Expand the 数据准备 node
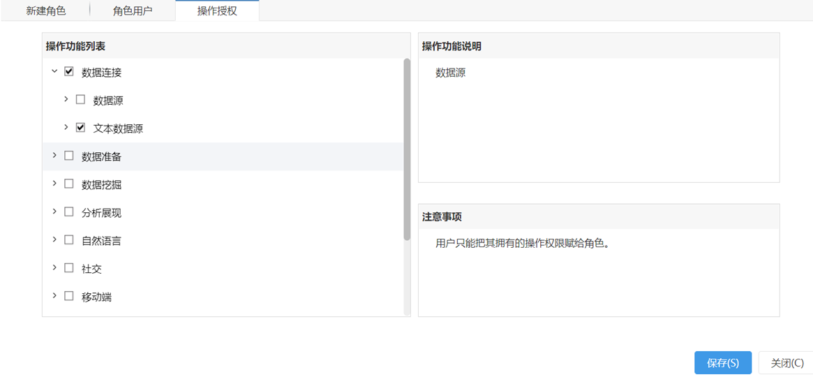Image resolution: width=813 pixels, height=377 pixels. [x=54, y=155]
